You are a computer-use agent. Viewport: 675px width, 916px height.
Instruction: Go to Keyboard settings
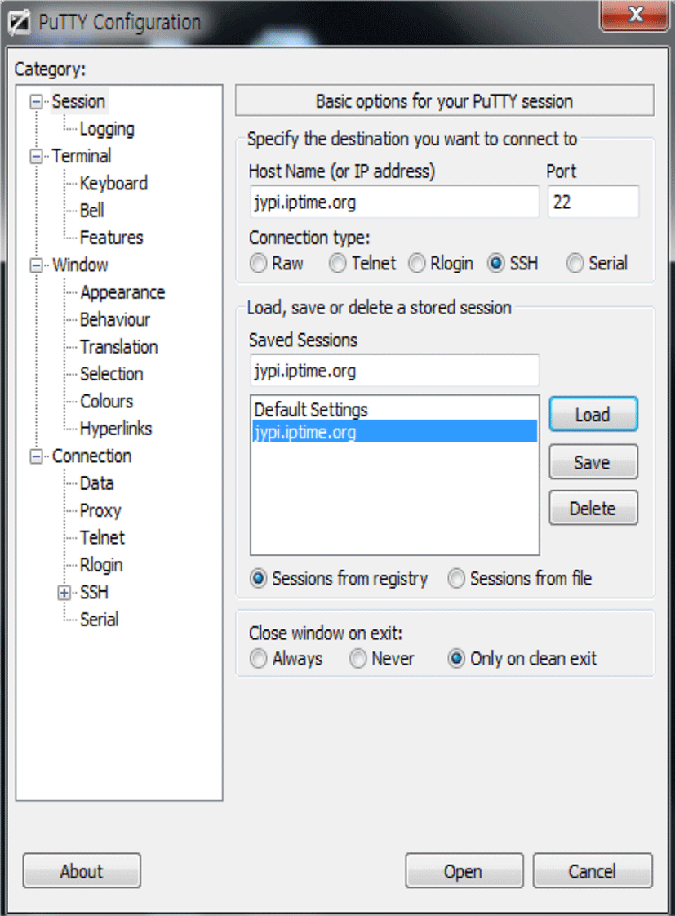(x=114, y=184)
